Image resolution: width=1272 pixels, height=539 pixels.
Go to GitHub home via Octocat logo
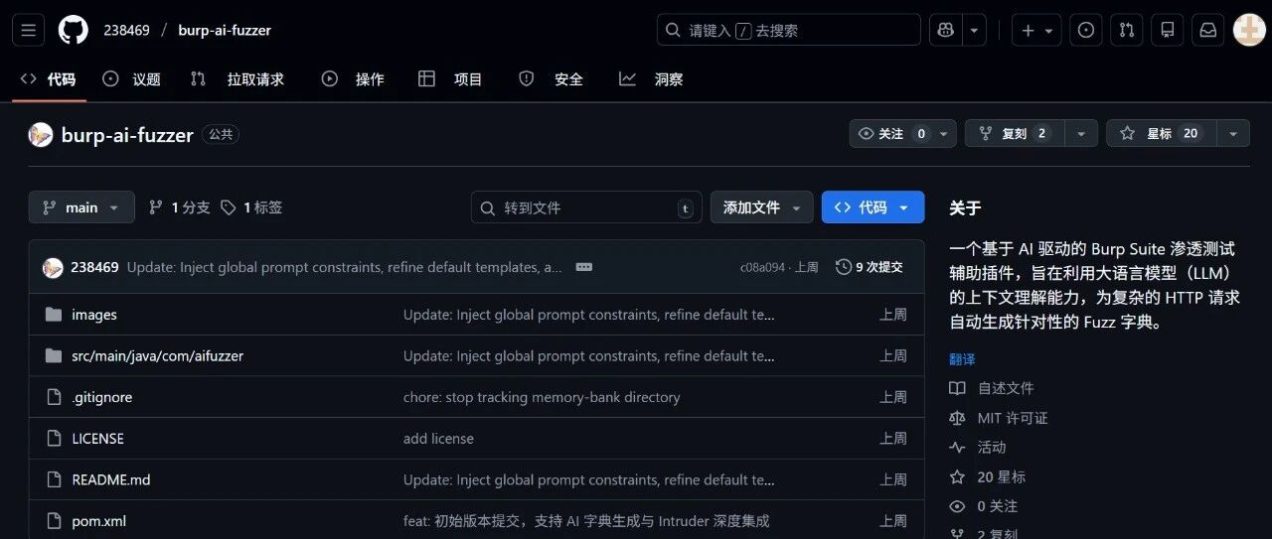pos(73,30)
